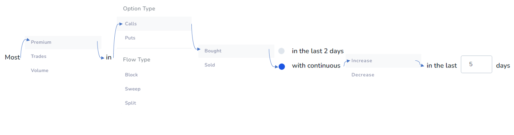Click the 'days' label after input
The width and height of the screenshot is (514, 135).
[503, 66]
